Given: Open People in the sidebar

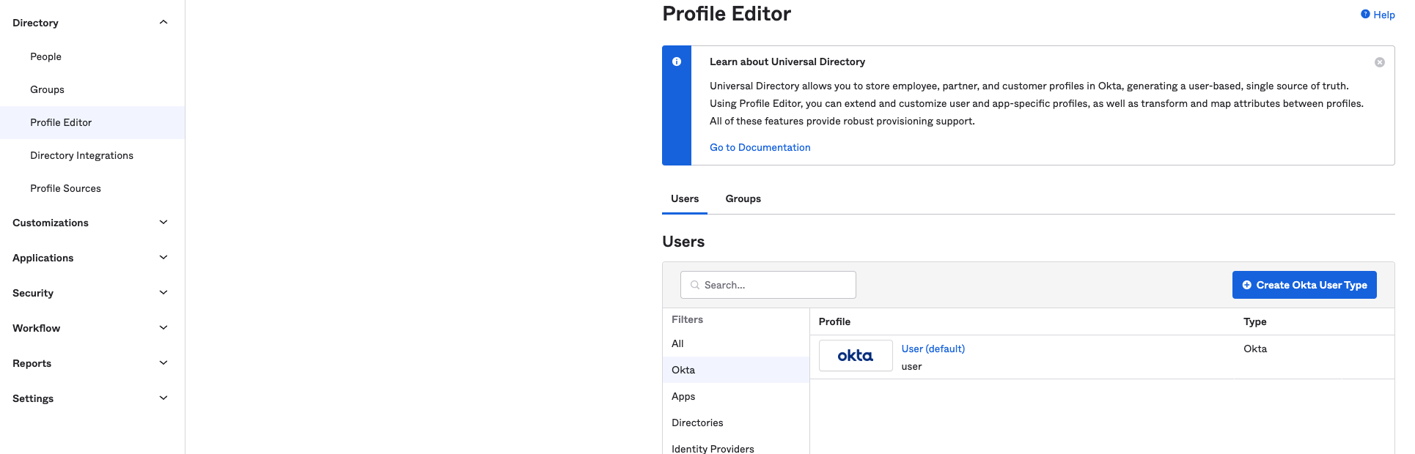Looking at the screenshot, I should tap(45, 56).
